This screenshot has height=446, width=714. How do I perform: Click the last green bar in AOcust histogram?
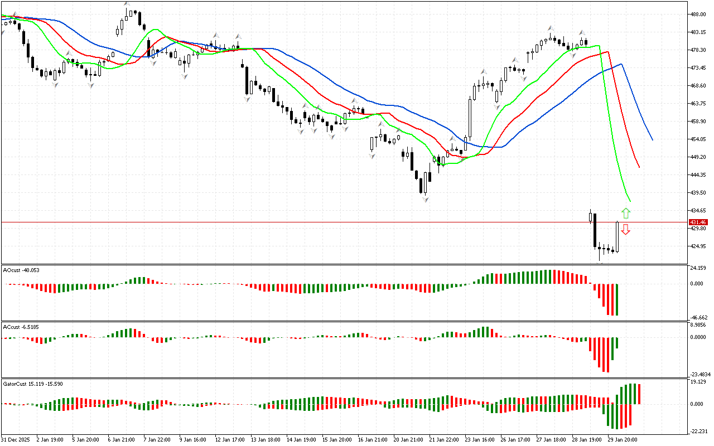pyautogui.click(x=617, y=300)
